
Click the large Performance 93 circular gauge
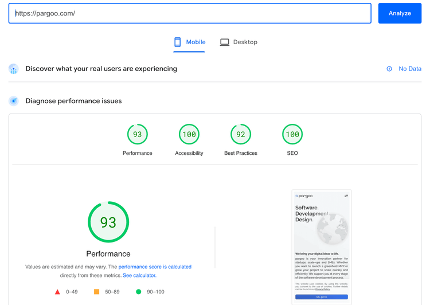(108, 222)
